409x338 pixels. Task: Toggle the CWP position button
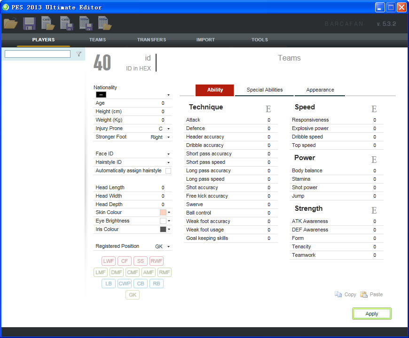point(125,284)
